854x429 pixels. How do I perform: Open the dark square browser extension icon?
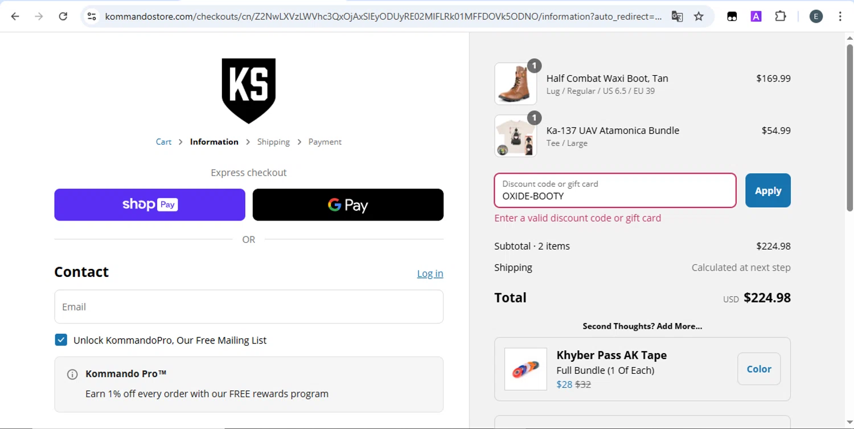point(732,17)
